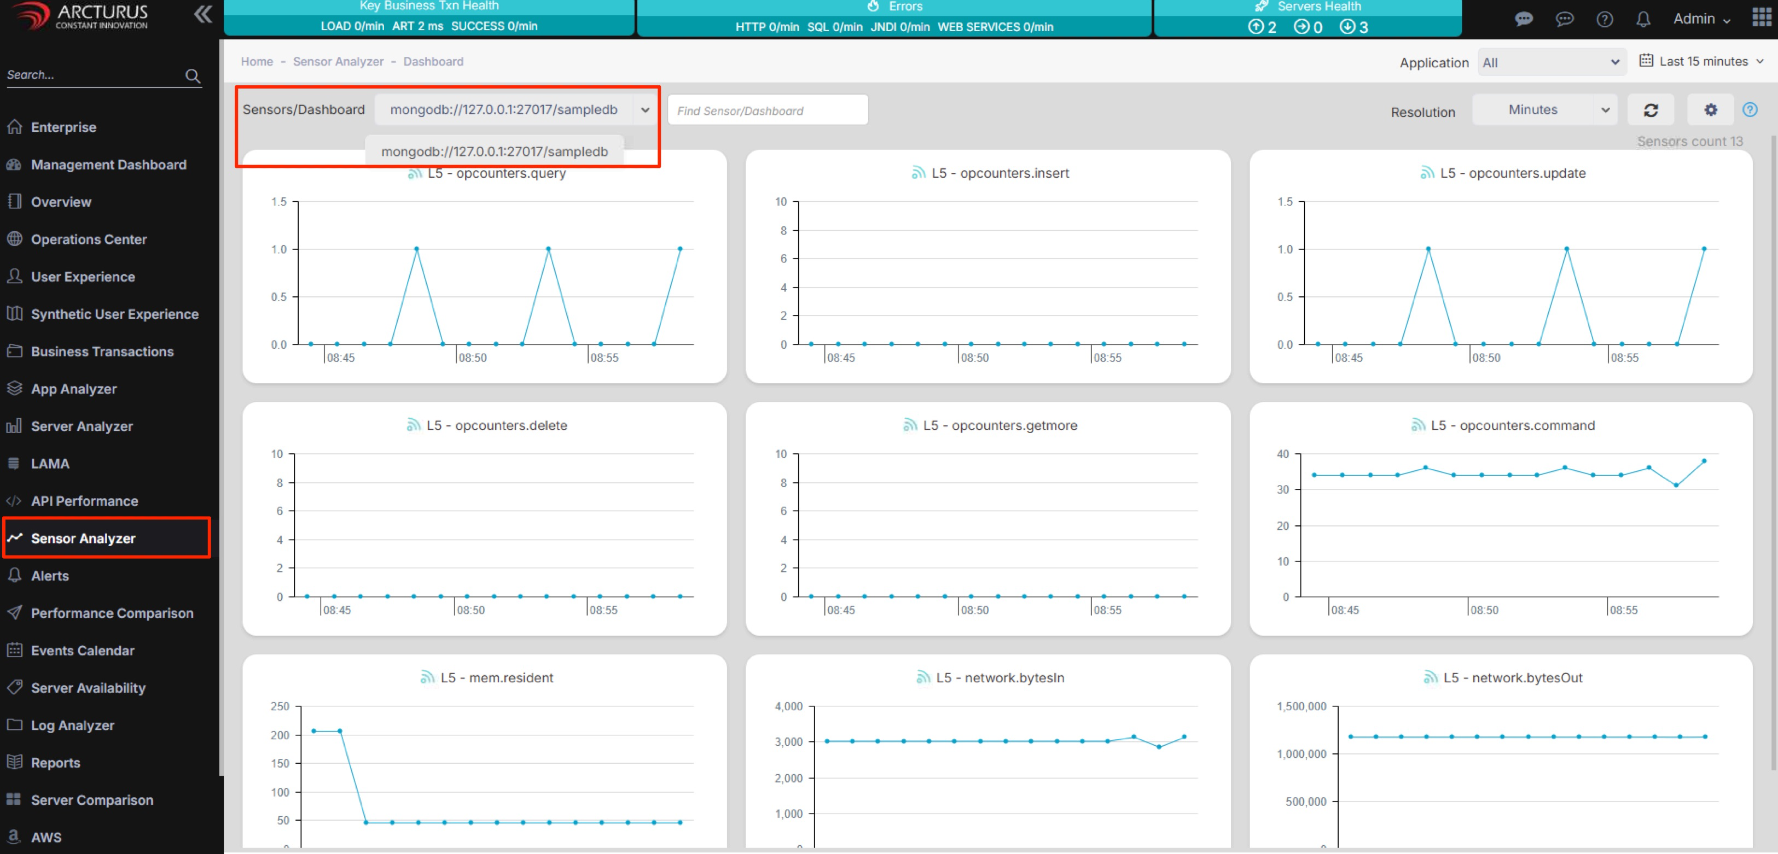Click the sensor icon beside opcounters.delete title
This screenshot has width=1778, height=854.
coord(412,425)
